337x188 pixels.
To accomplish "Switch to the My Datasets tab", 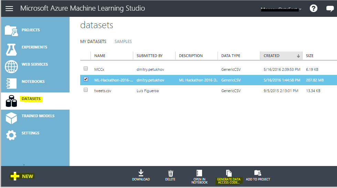I will [x=93, y=42].
